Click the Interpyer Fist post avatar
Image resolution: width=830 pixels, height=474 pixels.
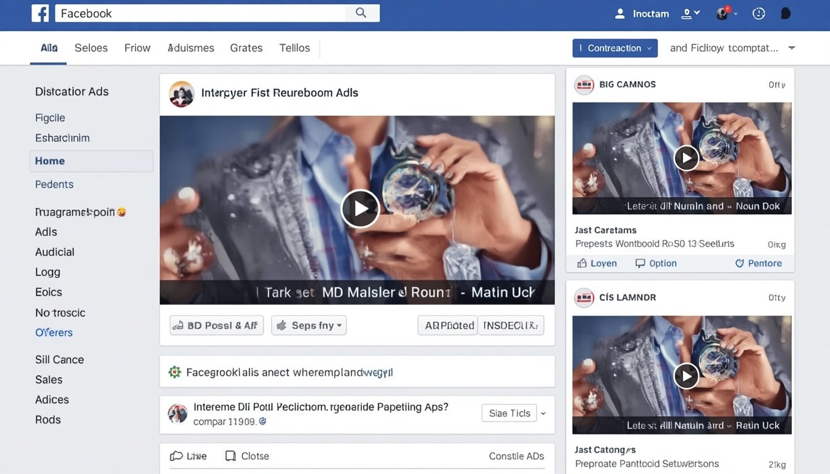(182, 94)
